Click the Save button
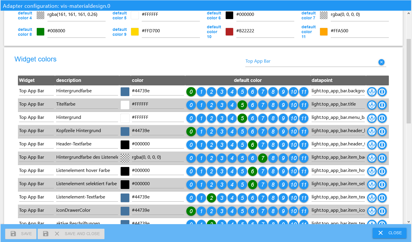This screenshot has height=242, width=412. (21, 234)
